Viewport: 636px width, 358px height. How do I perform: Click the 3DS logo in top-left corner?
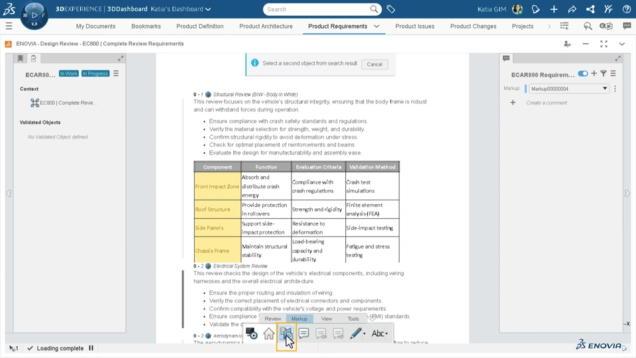tap(9, 9)
